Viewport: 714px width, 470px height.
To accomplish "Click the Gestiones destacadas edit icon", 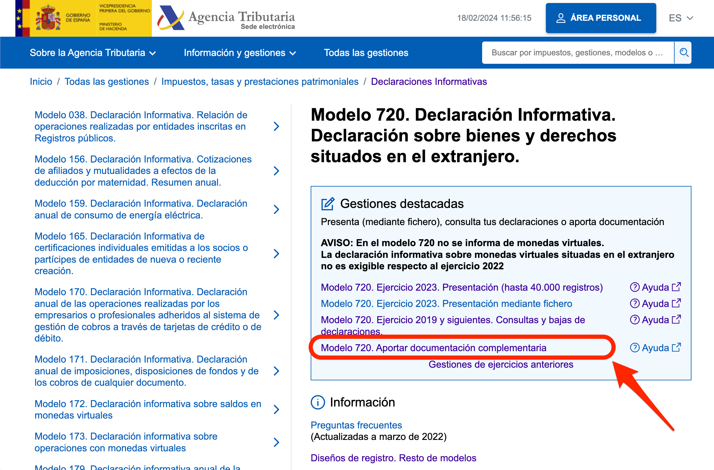I will coord(328,204).
